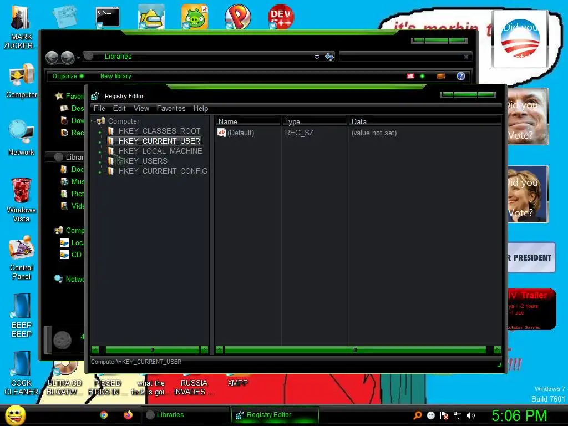Open the recent pages dropdown in Libraries window
Screen dimensions: 568x426
(78, 57)
